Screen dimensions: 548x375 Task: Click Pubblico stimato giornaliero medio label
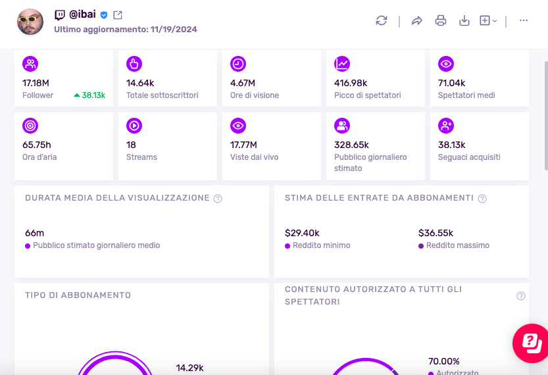(x=97, y=245)
